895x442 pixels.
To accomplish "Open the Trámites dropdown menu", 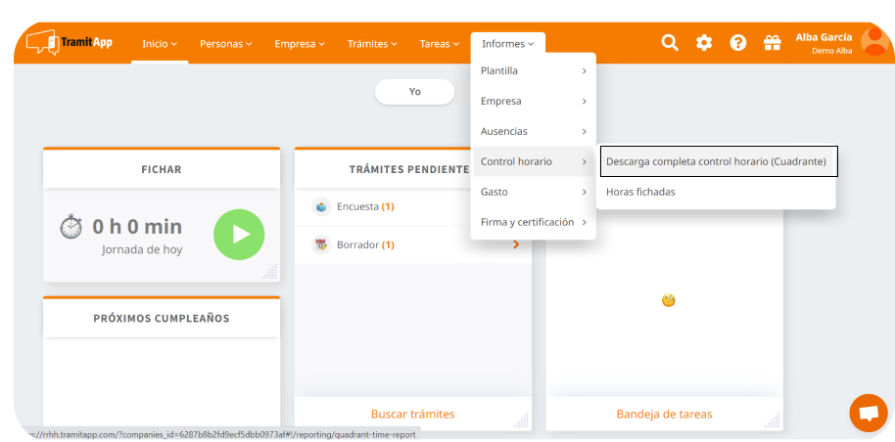I will tap(372, 44).
